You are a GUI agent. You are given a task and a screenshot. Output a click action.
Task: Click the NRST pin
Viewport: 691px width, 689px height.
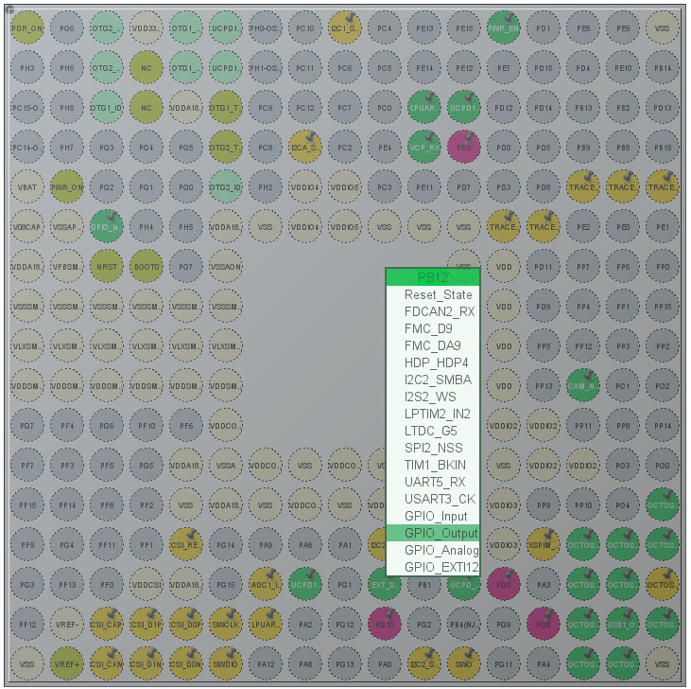[107, 267]
